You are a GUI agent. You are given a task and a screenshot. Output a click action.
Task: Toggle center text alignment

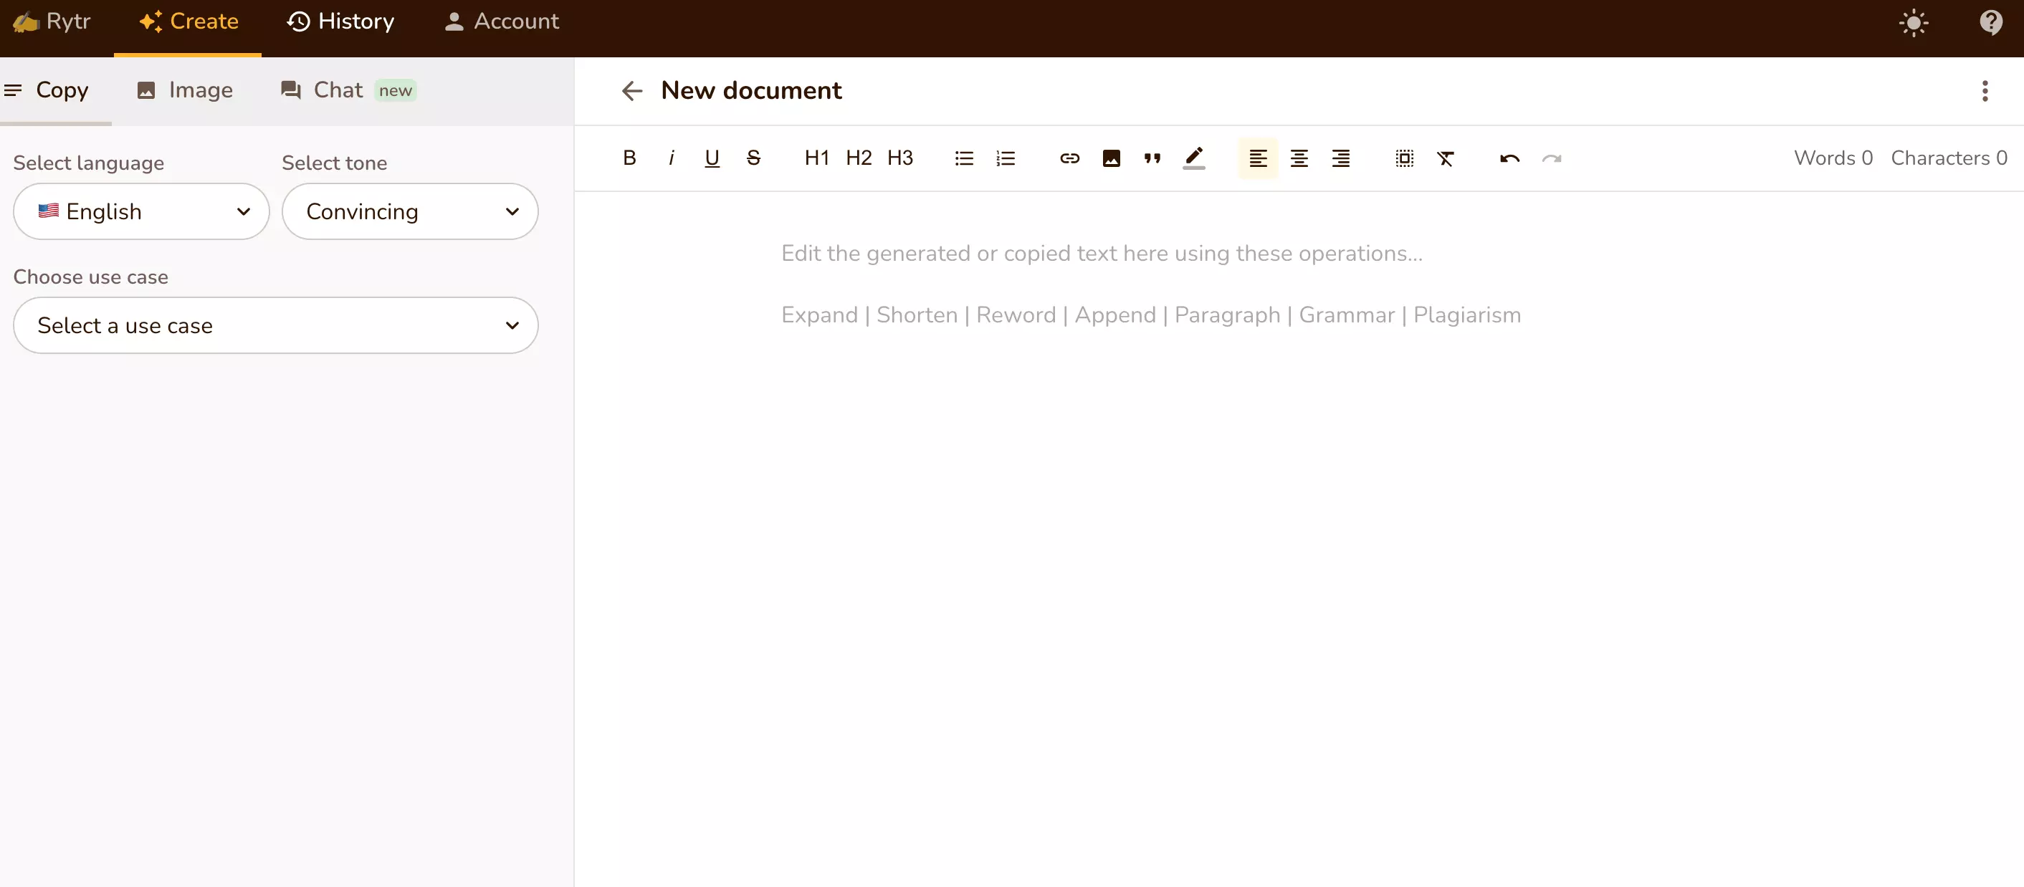point(1299,158)
